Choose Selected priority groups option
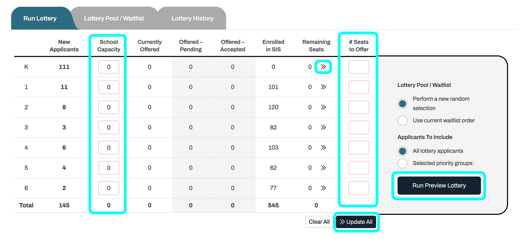Screen dimensions: 523x239 click(x=403, y=163)
